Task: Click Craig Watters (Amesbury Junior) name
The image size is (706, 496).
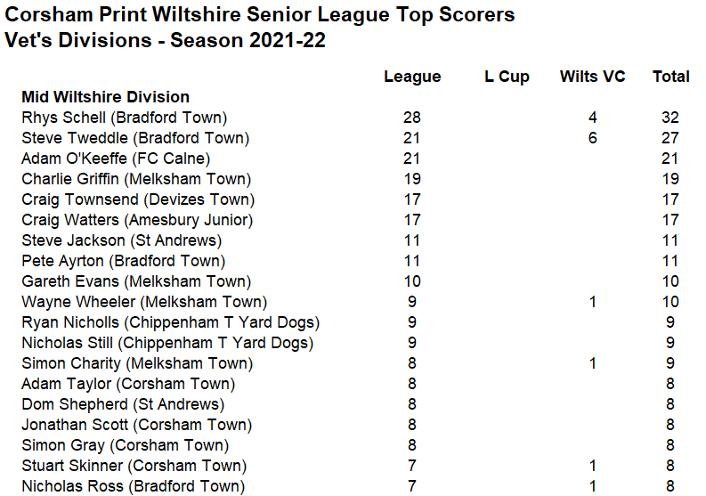Action: point(137,220)
